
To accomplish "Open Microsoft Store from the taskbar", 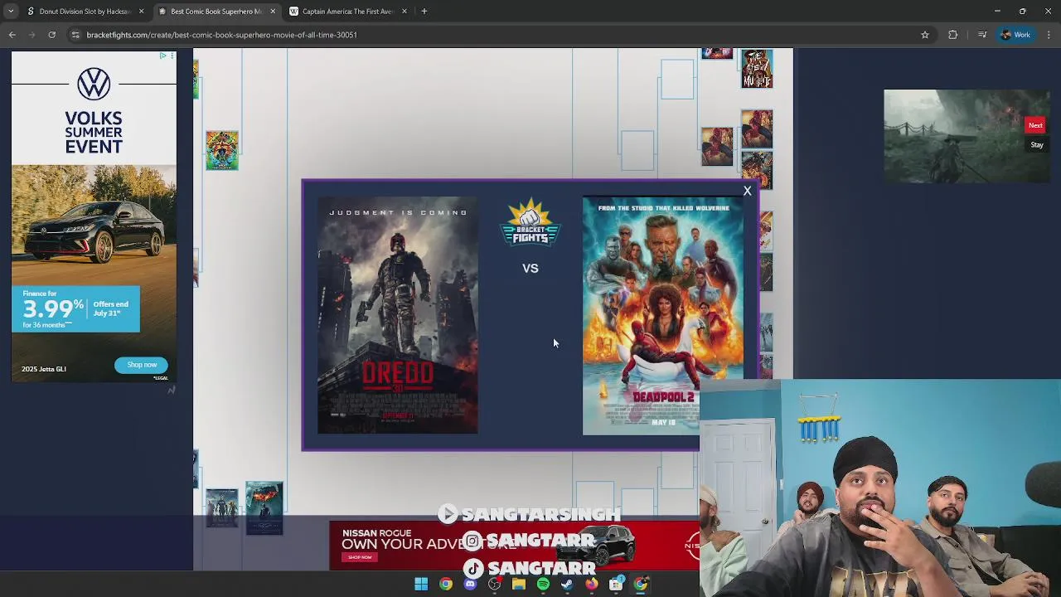I will pyautogui.click(x=616, y=585).
